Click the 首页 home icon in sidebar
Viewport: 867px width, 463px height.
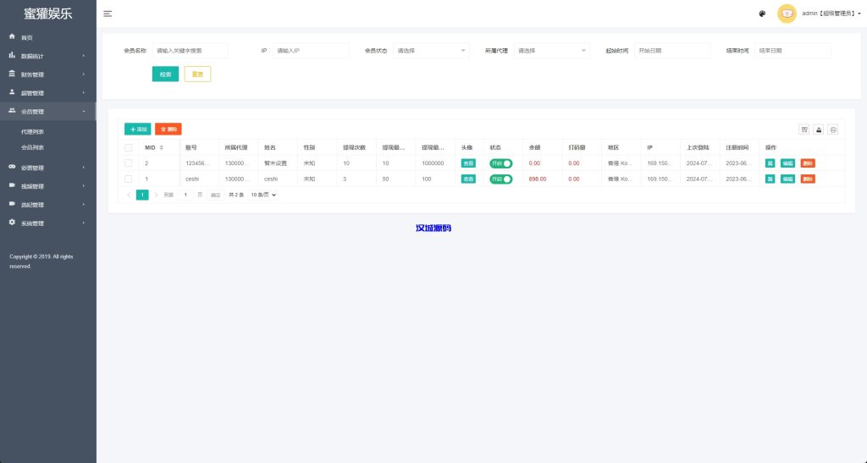pos(12,37)
